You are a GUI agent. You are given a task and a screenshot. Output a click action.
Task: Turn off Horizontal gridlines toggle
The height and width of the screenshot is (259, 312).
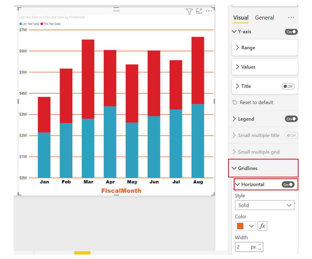pos(288,184)
